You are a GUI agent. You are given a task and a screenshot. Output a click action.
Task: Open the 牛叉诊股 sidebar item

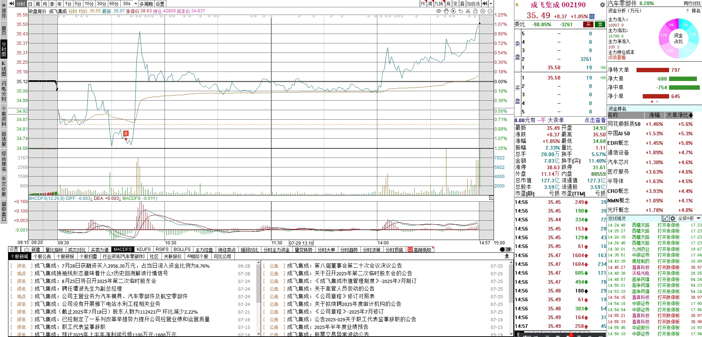pyautogui.click(x=4, y=186)
